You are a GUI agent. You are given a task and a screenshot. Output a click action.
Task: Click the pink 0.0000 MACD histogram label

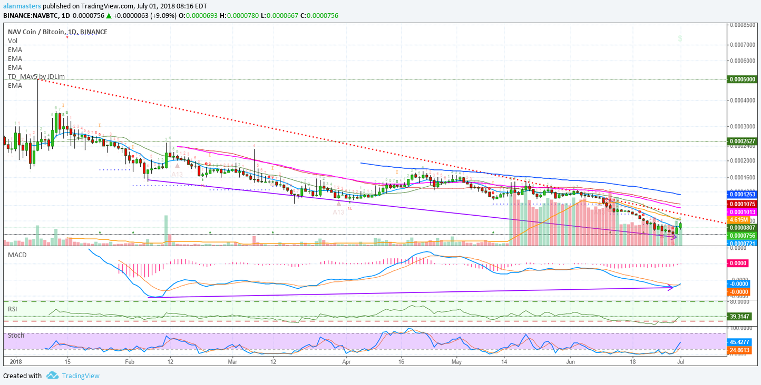pyautogui.click(x=738, y=263)
